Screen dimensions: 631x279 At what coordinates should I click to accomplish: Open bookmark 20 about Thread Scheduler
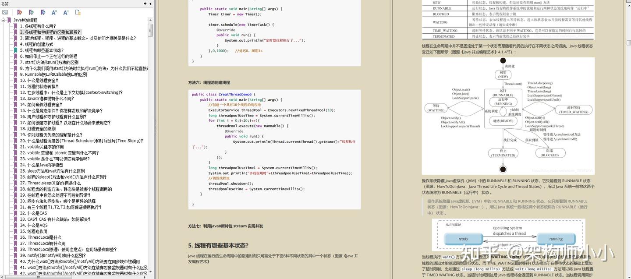coord(82,141)
